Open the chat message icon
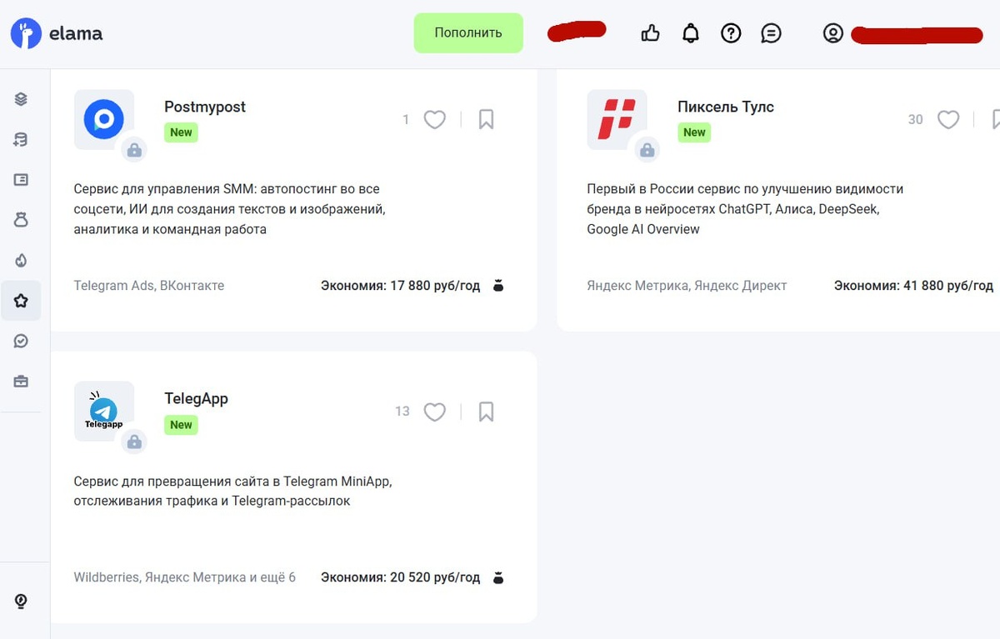Viewport: 1000px width, 639px height. point(772,33)
